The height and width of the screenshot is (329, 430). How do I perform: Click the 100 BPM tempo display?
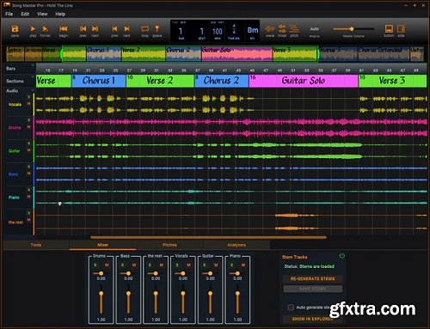(x=218, y=31)
